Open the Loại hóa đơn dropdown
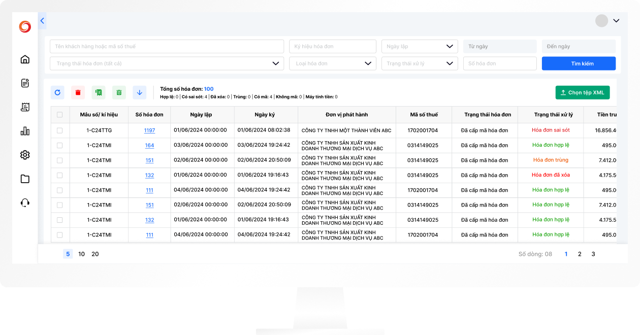640x335 pixels. click(333, 63)
